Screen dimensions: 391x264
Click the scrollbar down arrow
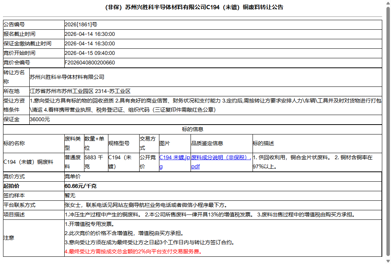[x=388, y=261]
